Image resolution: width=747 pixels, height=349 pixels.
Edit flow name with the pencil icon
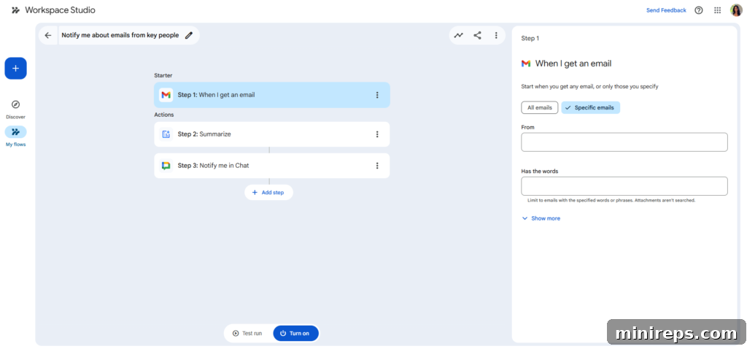click(x=189, y=35)
